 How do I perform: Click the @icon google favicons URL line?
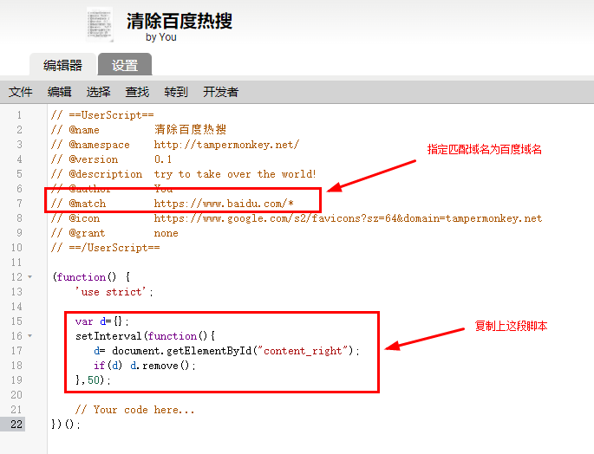297,218
